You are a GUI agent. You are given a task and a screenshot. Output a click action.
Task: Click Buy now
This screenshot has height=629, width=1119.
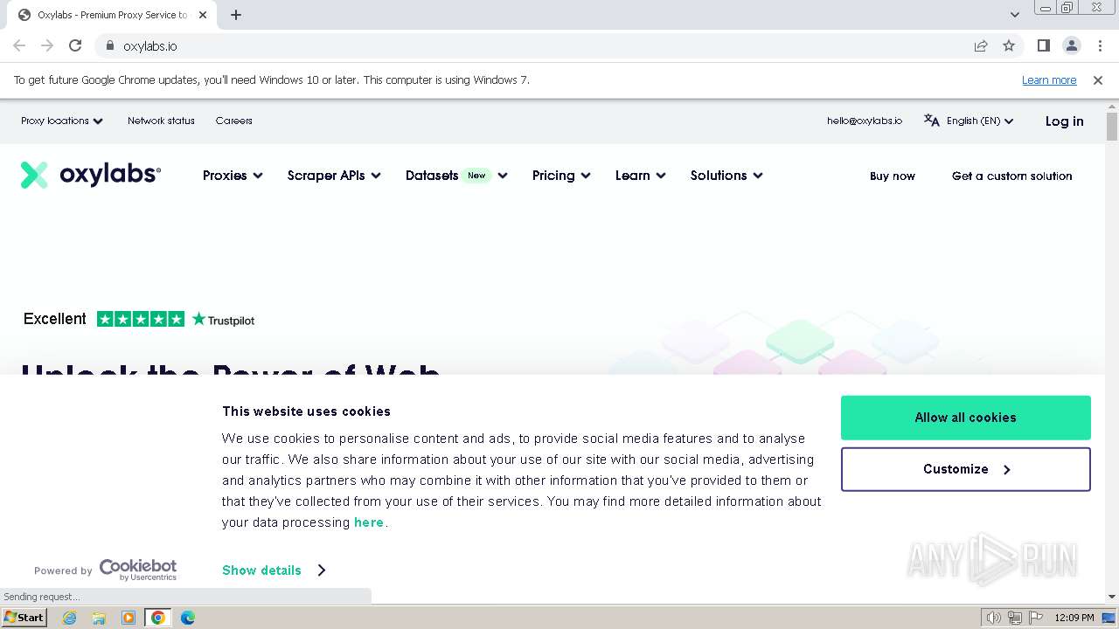pos(893,176)
